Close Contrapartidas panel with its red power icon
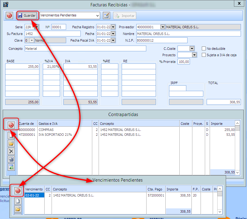247x219 pixels. point(11,125)
